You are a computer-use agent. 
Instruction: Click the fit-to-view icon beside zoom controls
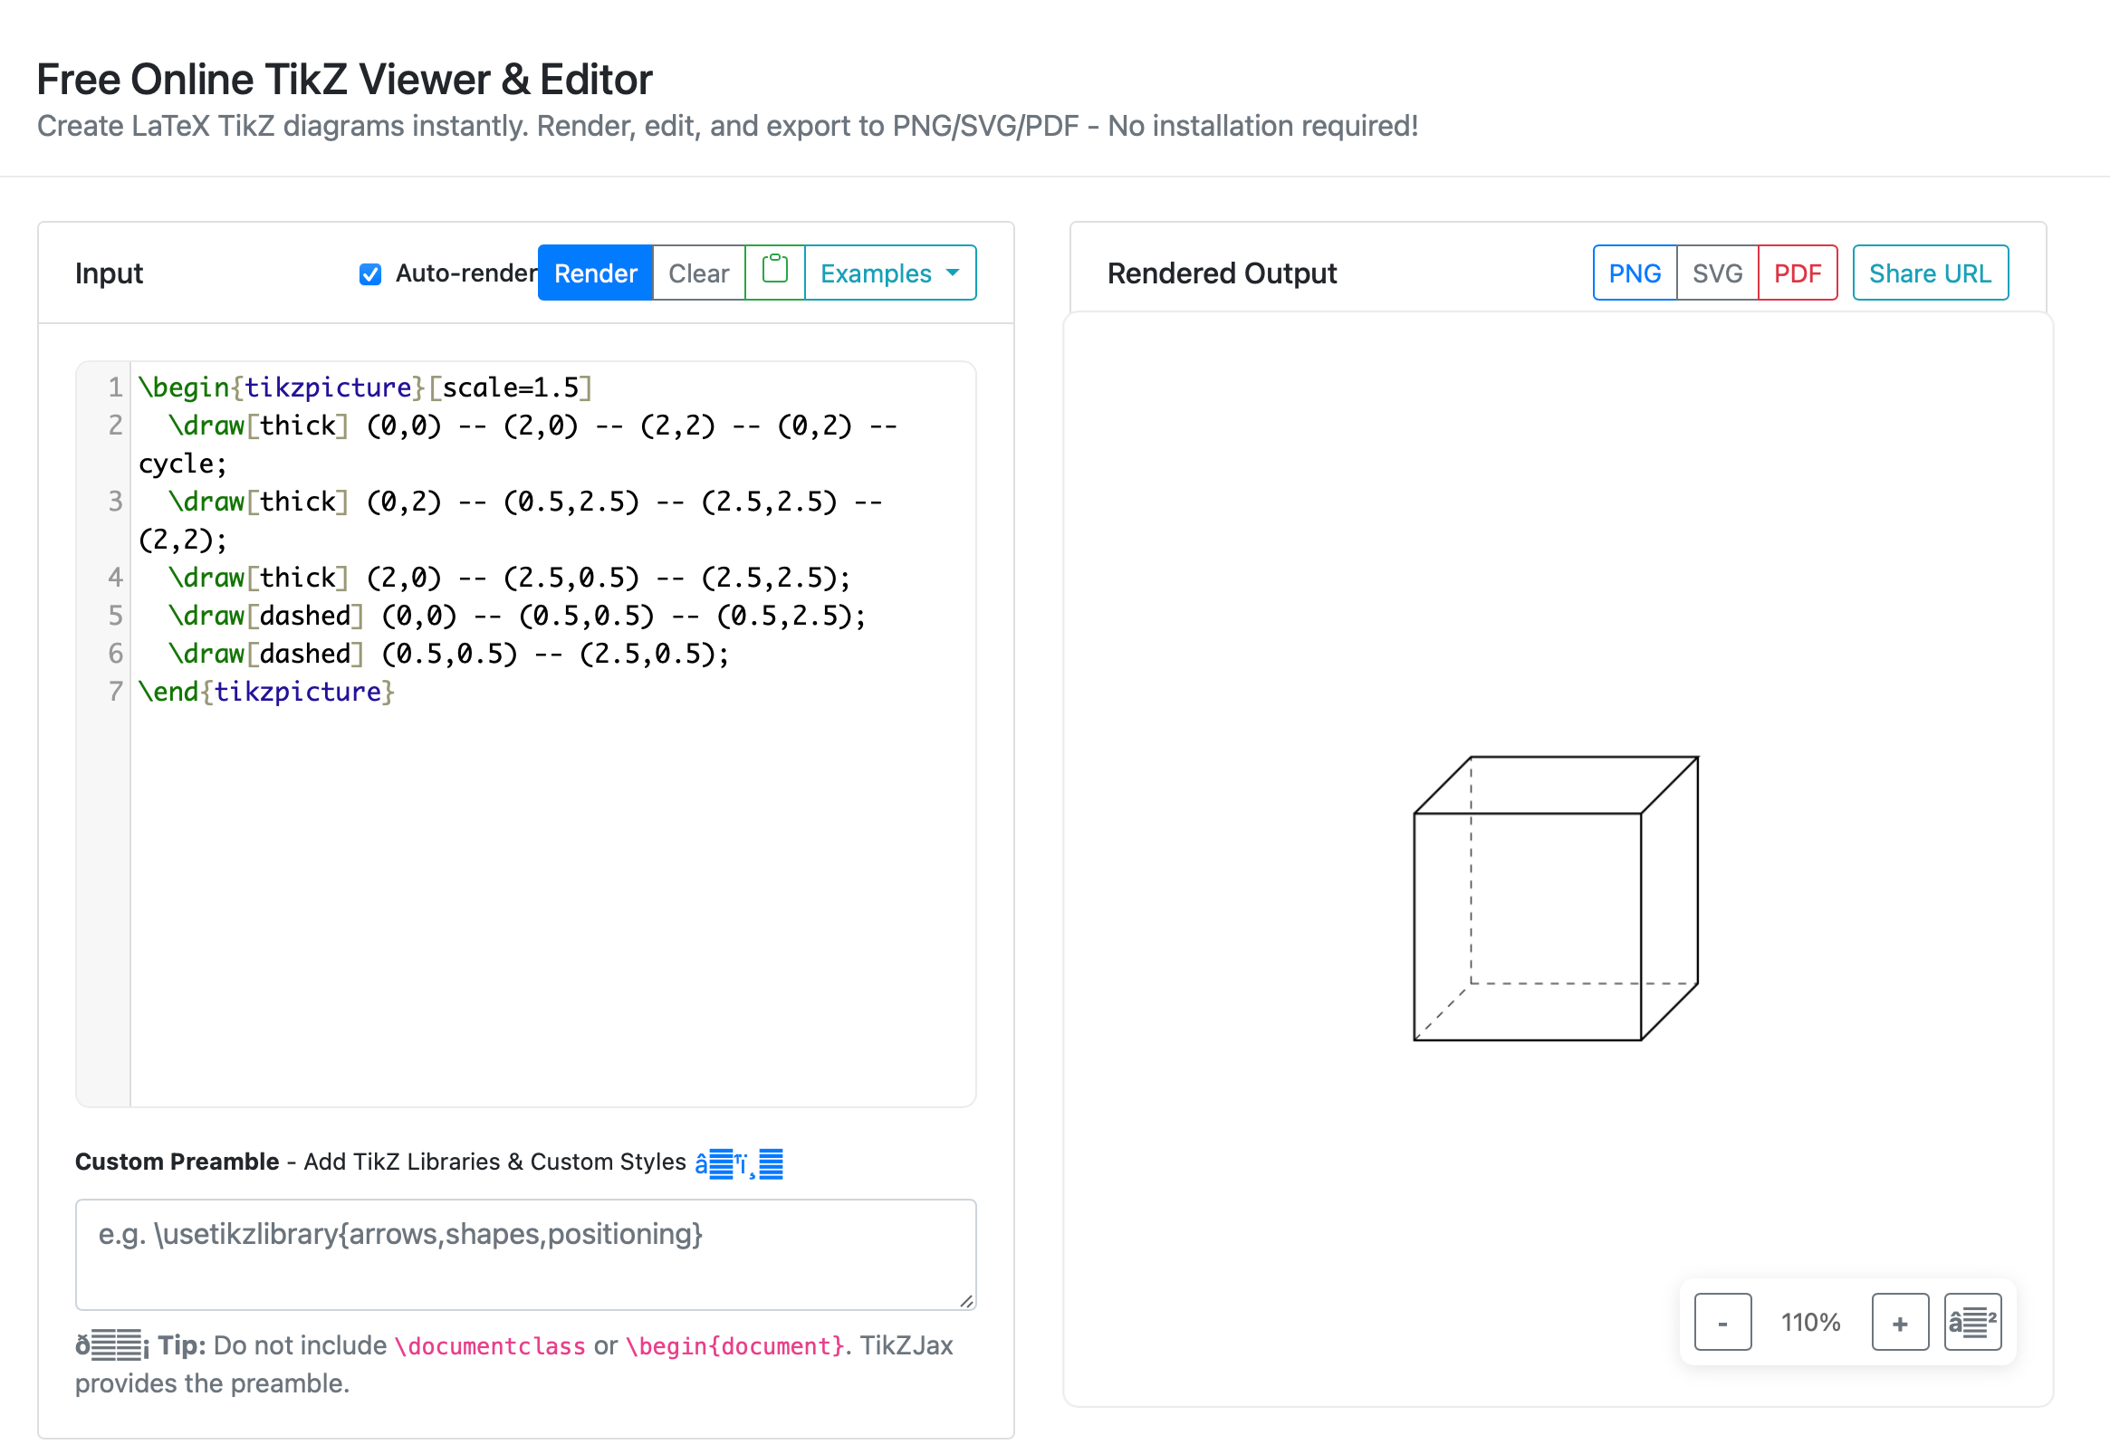tap(1973, 1322)
